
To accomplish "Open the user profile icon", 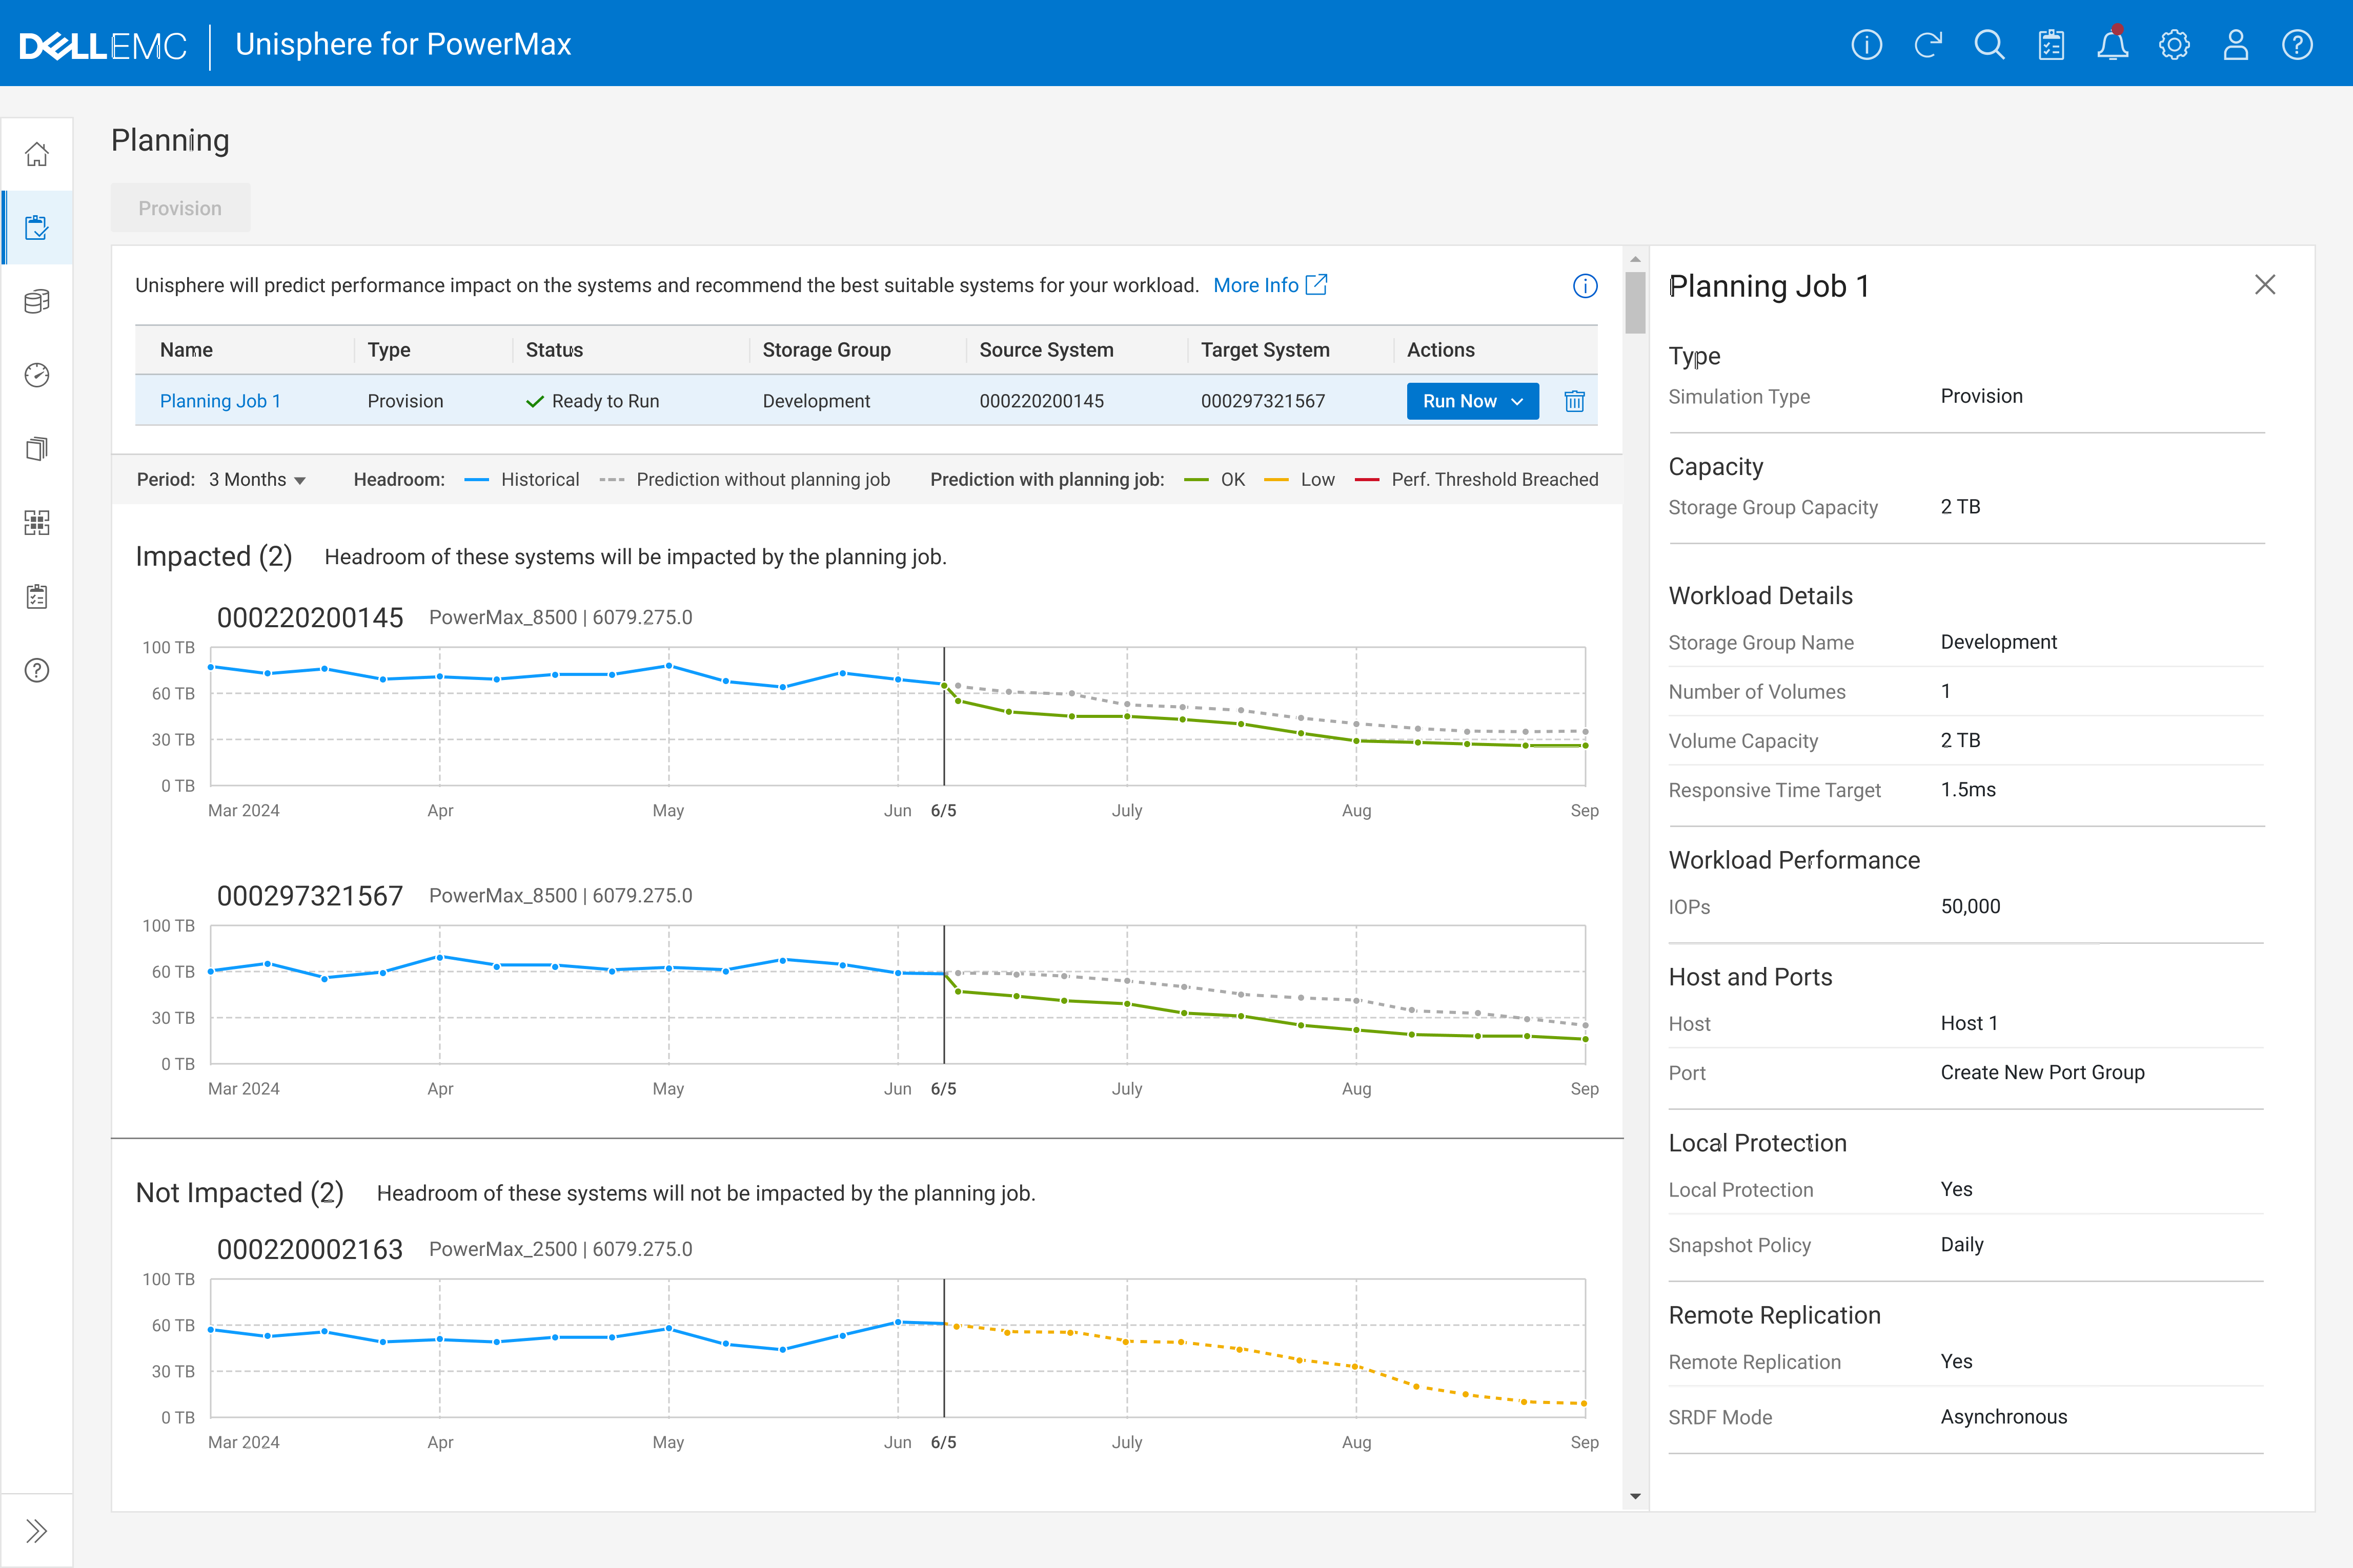I will (x=2235, y=45).
